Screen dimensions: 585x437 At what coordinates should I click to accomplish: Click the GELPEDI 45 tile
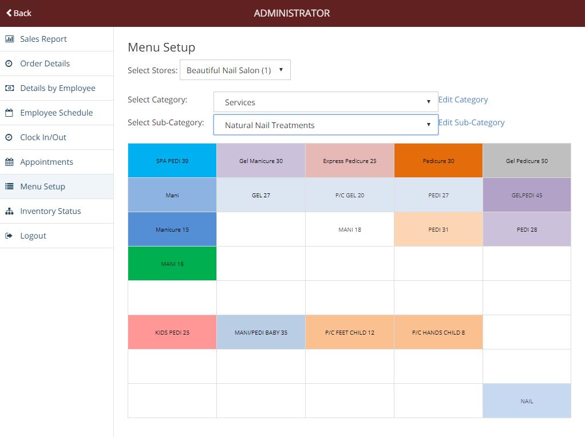(x=527, y=195)
